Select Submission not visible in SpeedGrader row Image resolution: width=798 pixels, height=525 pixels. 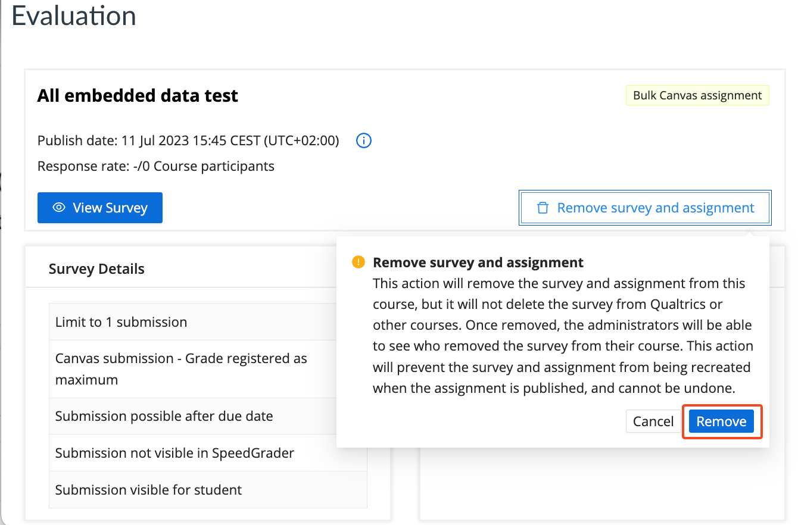tap(174, 453)
